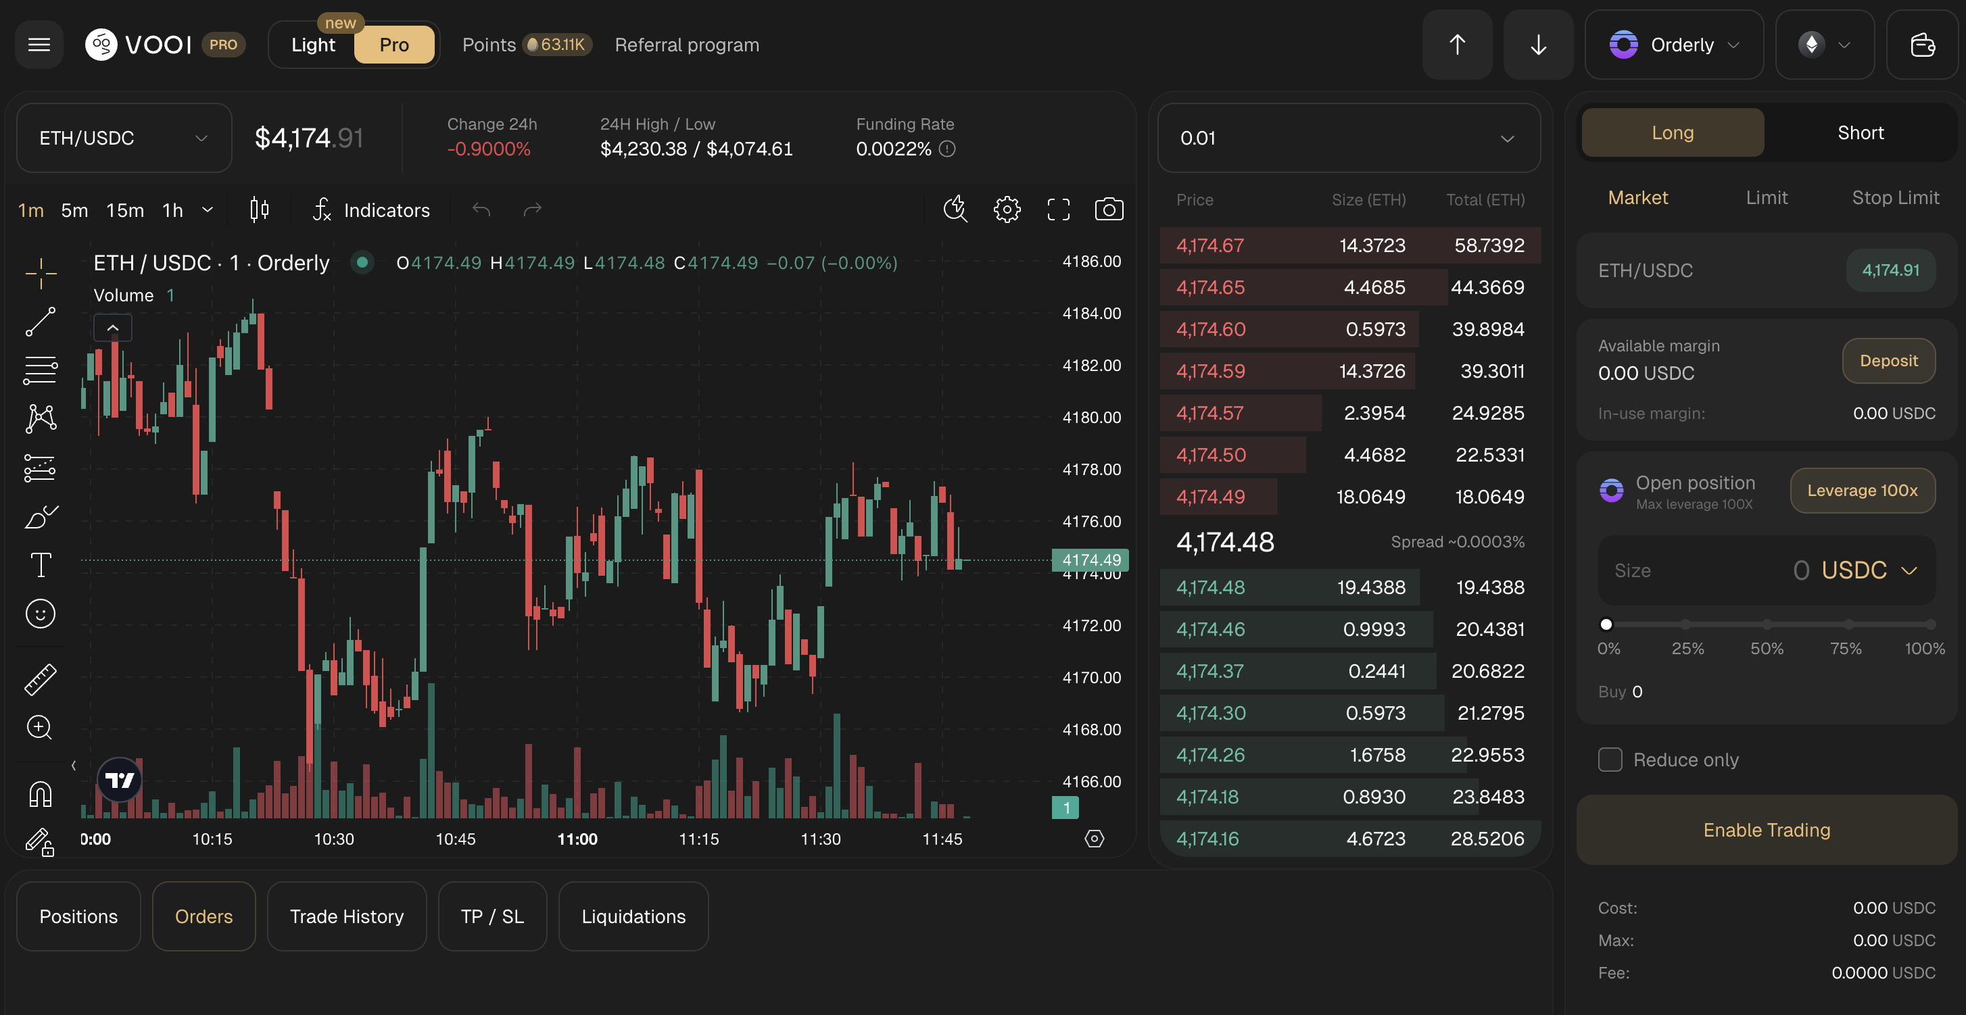Toggle lock all drawings tool
The height and width of the screenshot is (1015, 1966).
[41, 841]
